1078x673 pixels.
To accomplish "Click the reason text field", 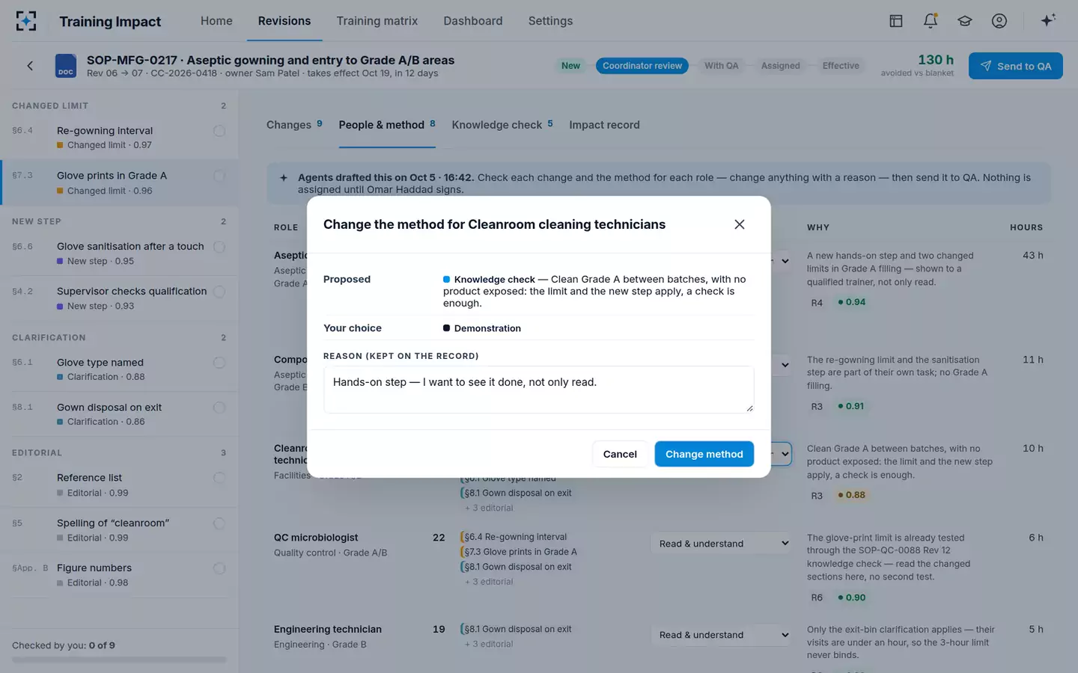I will pos(539,390).
